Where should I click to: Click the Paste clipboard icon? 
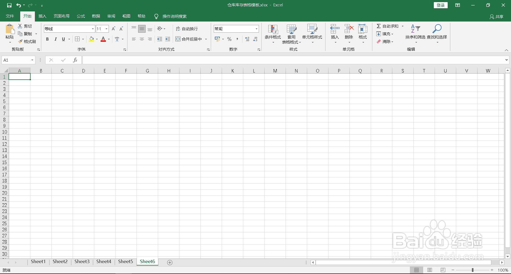click(10, 29)
